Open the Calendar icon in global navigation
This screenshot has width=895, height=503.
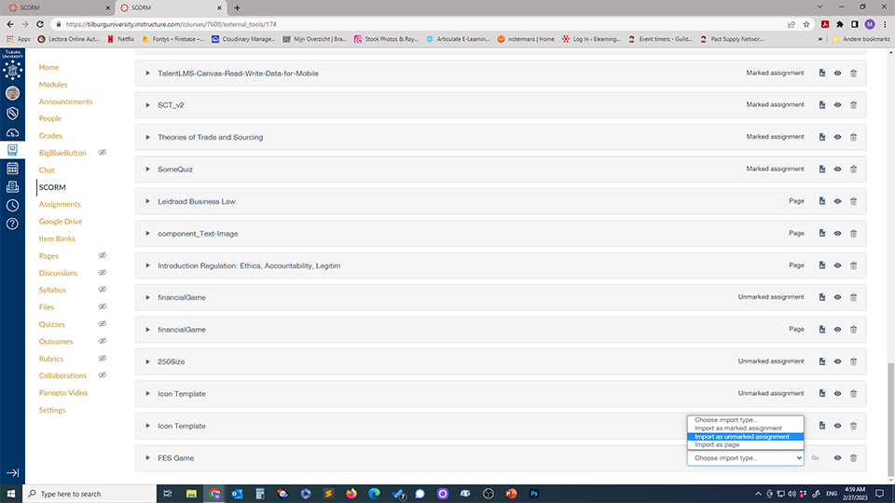pos(12,169)
